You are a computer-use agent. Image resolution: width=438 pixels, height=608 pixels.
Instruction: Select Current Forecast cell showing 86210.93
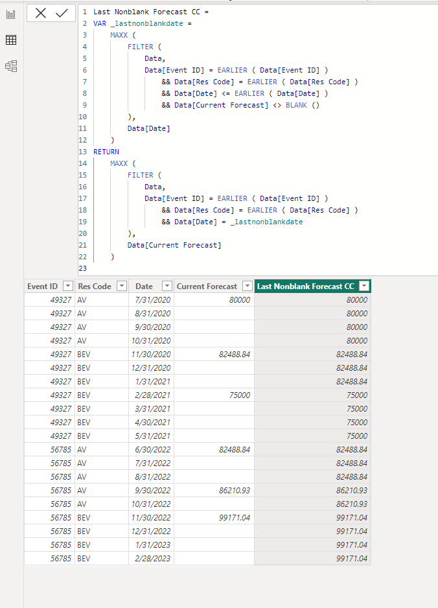point(214,490)
